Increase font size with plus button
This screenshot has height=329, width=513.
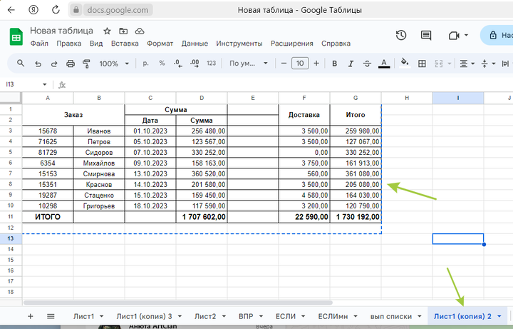click(x=316, y=64)
